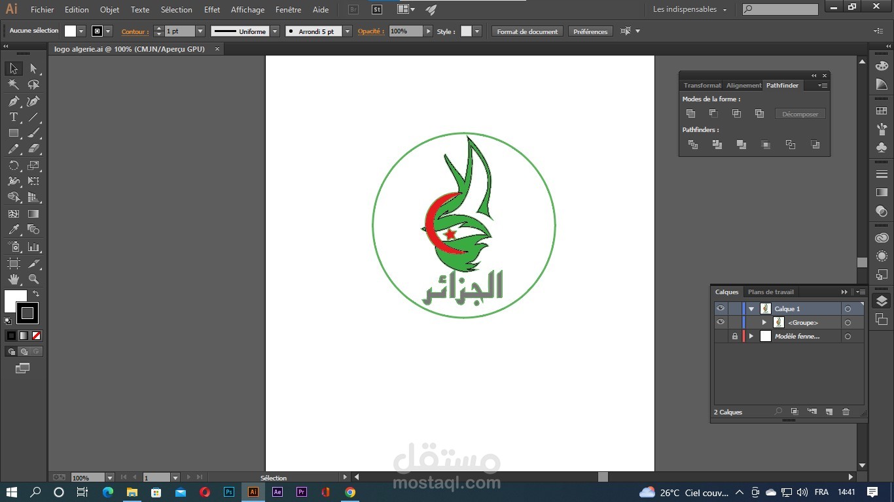Select the Selection arrow tool
Image resolution: width=894 pixels, height=502 pixels.
pos(13,69)
